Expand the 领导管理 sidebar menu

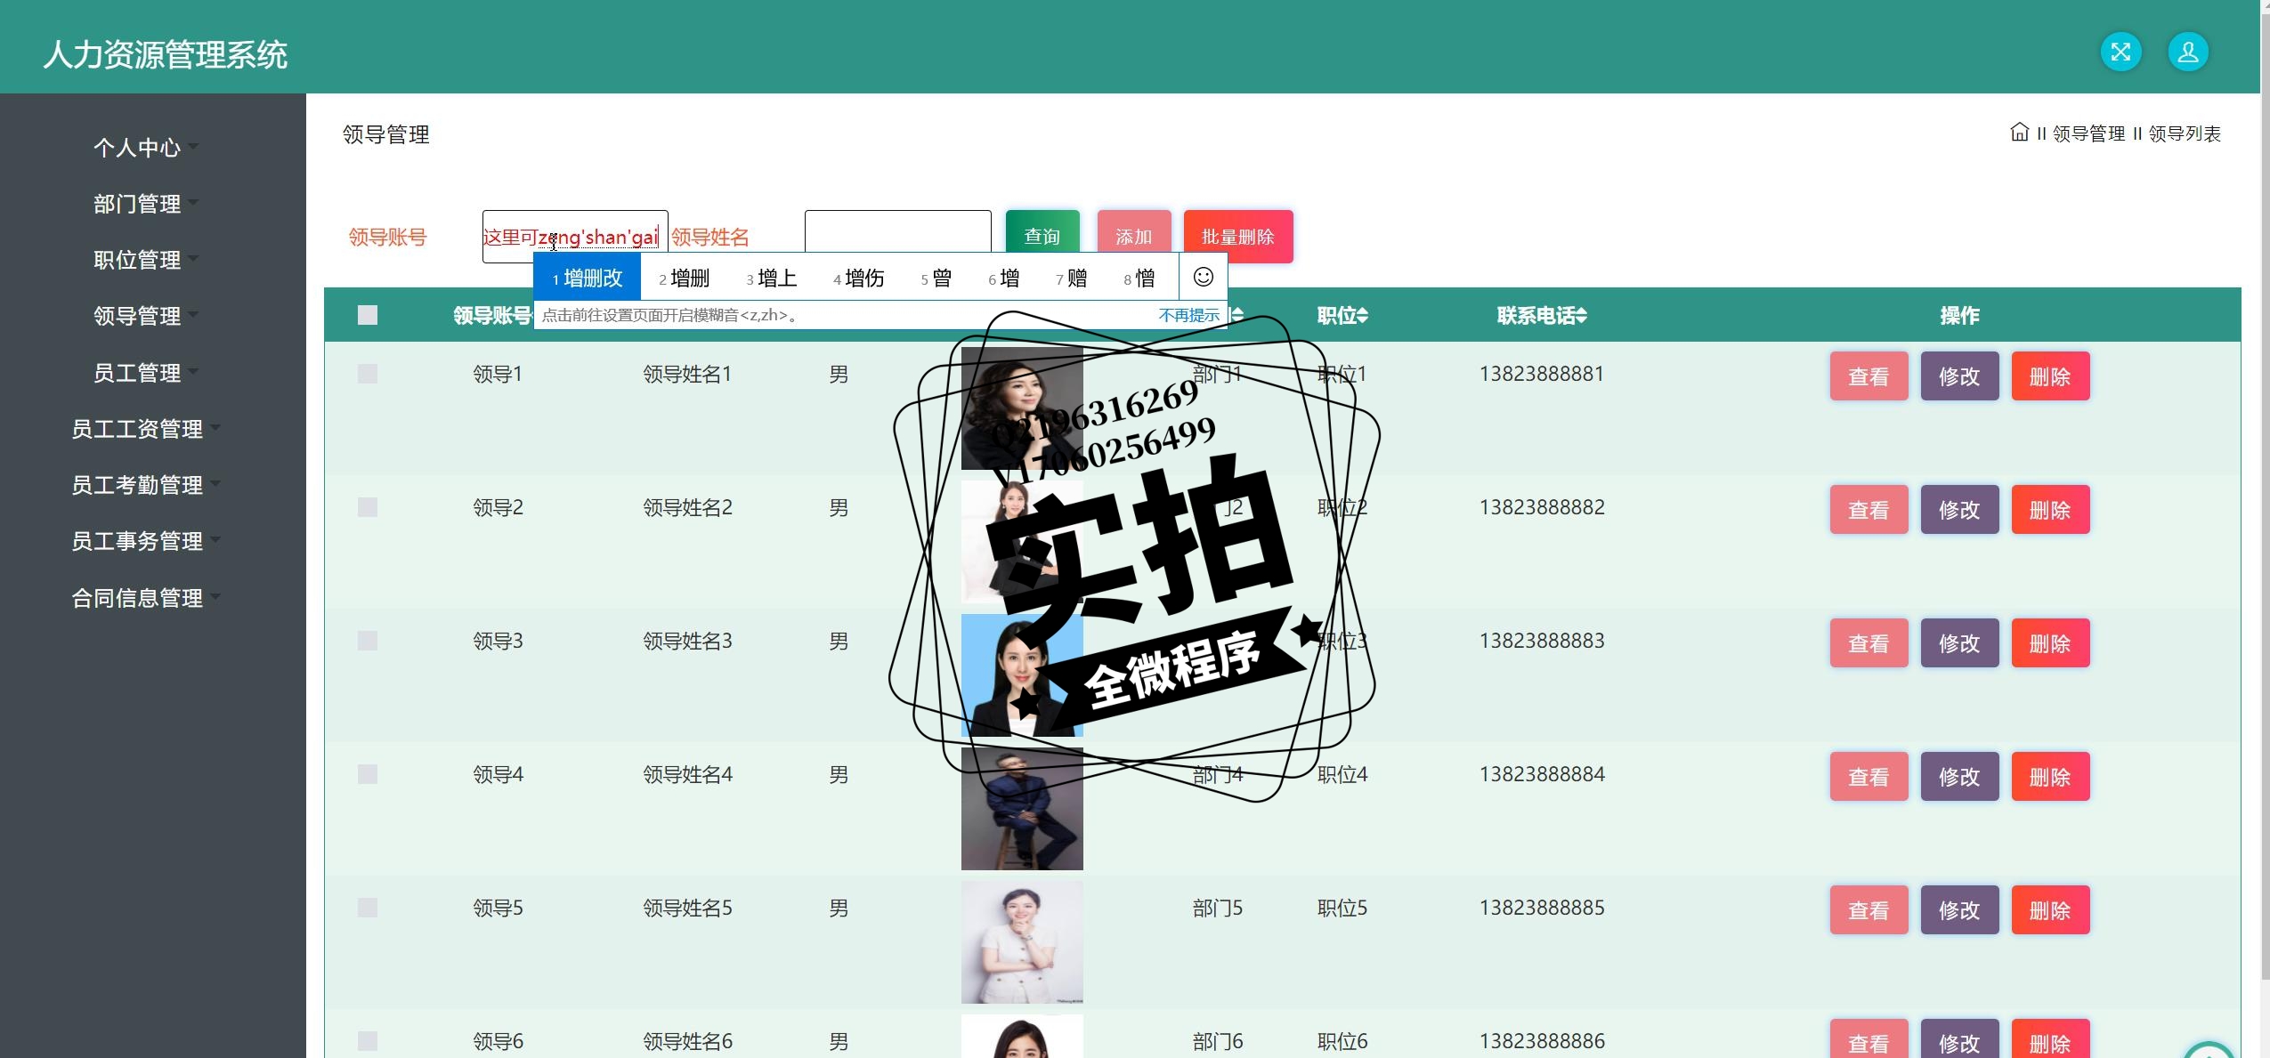click(145, 316)
